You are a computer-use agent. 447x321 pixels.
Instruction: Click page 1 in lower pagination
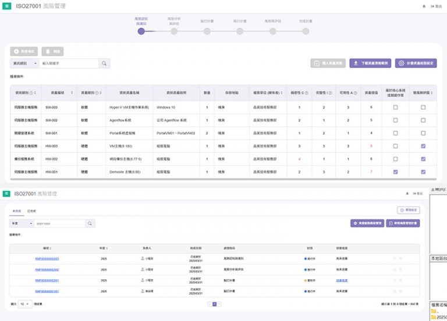coord(215,304)
